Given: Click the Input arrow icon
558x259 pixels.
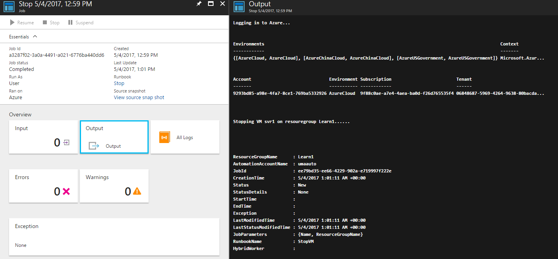Looking at the screenshot, I should [66, 143].
